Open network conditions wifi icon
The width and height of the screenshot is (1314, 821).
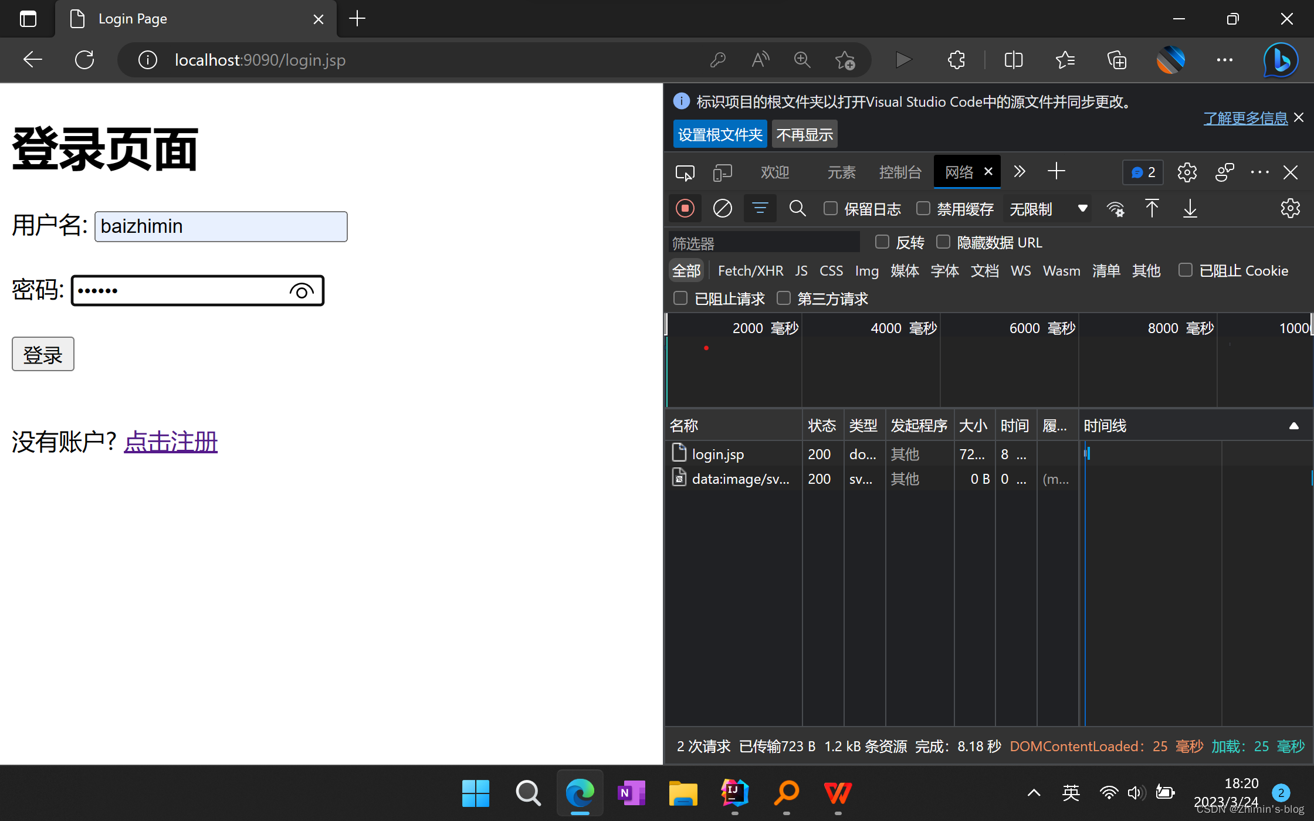pyautogui.click(x=1115, y=209)
